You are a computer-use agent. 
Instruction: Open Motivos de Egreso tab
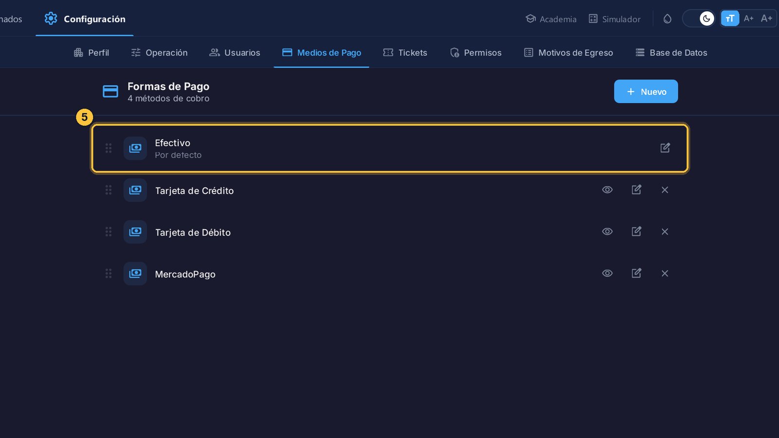[568, 53]
